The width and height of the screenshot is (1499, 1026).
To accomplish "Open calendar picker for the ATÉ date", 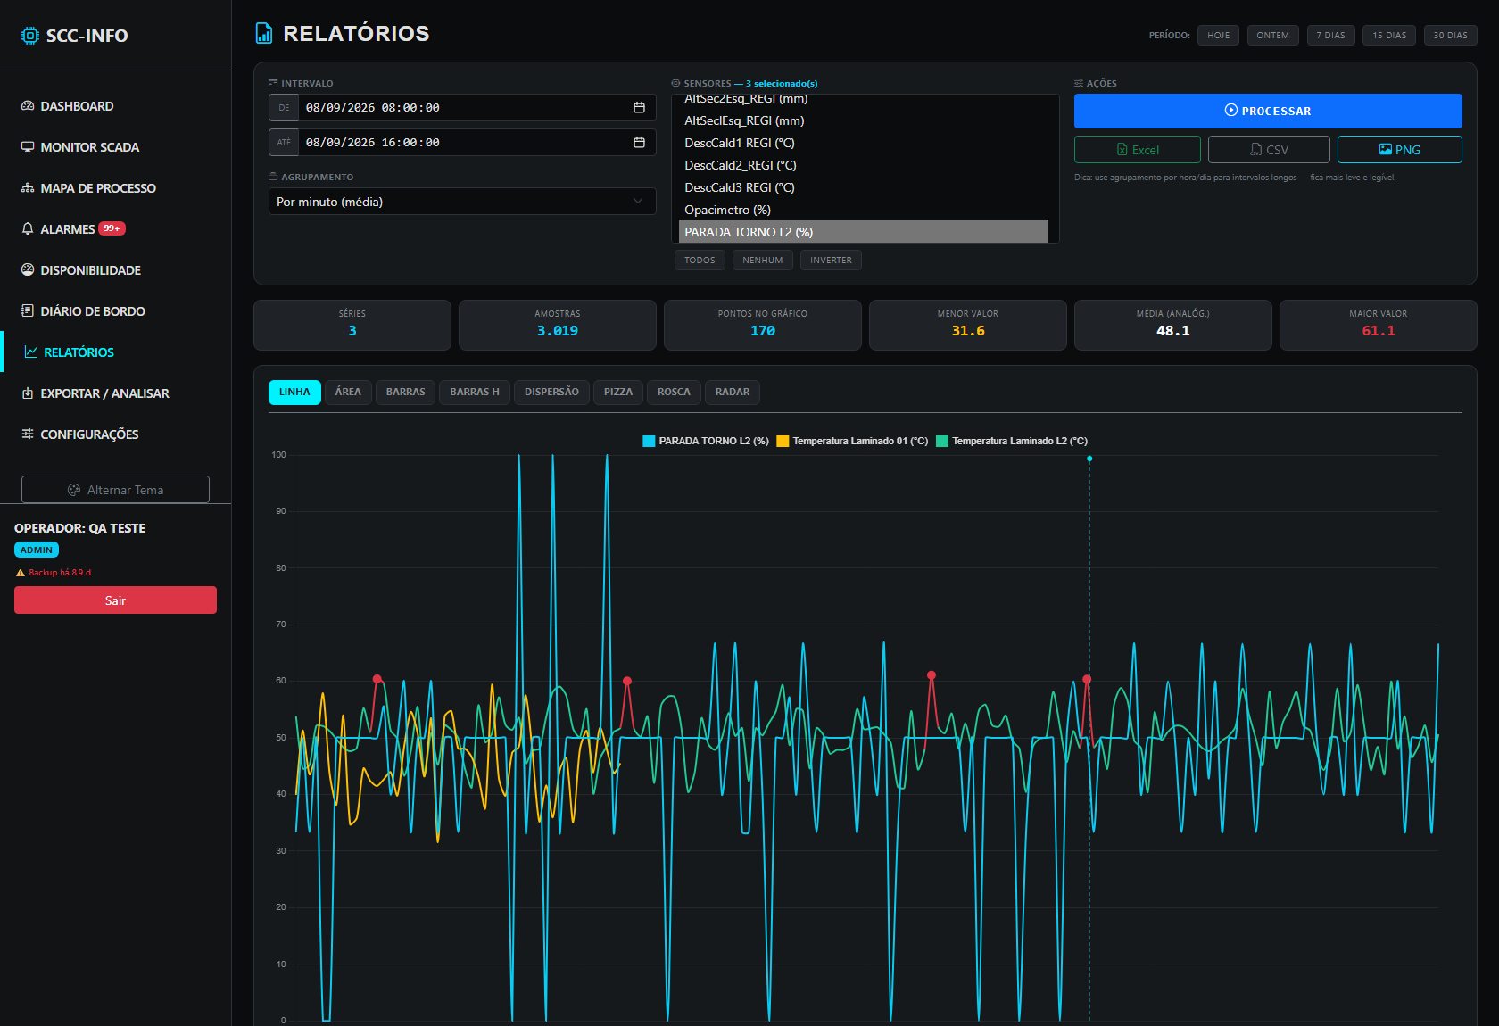I will click(x=639, y=143).
